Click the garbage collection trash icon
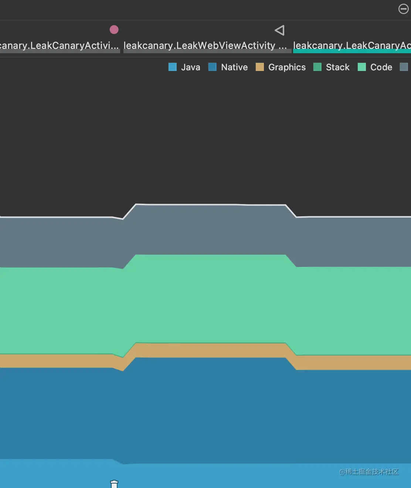This screenshot has width=411, height=488. pos(114,484)
